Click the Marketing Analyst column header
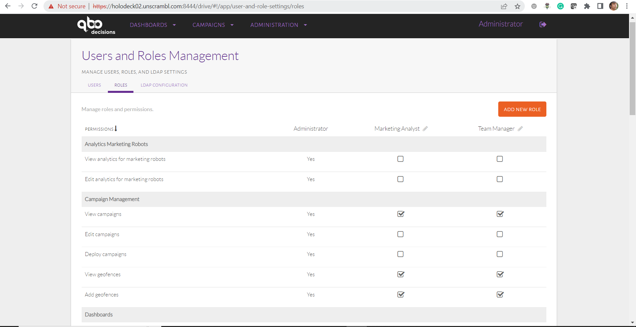636x327 pixels. [397, 129]
